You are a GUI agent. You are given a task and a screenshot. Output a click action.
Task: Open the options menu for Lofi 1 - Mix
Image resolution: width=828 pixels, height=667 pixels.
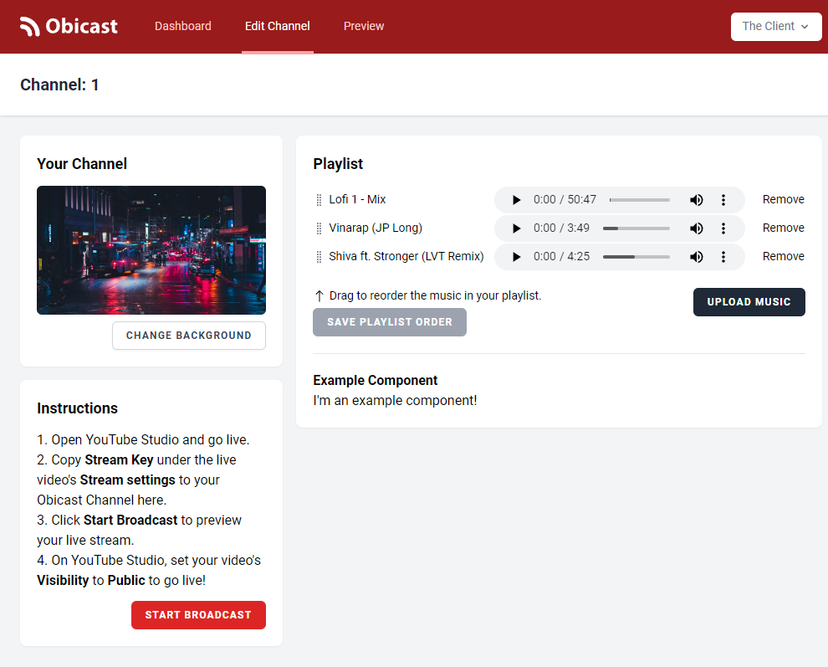click(x=723, y=199)
